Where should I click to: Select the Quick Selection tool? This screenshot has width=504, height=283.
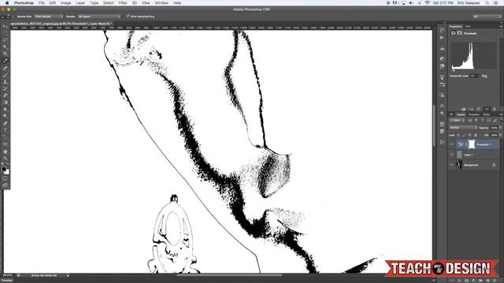[x=6, y=47]
